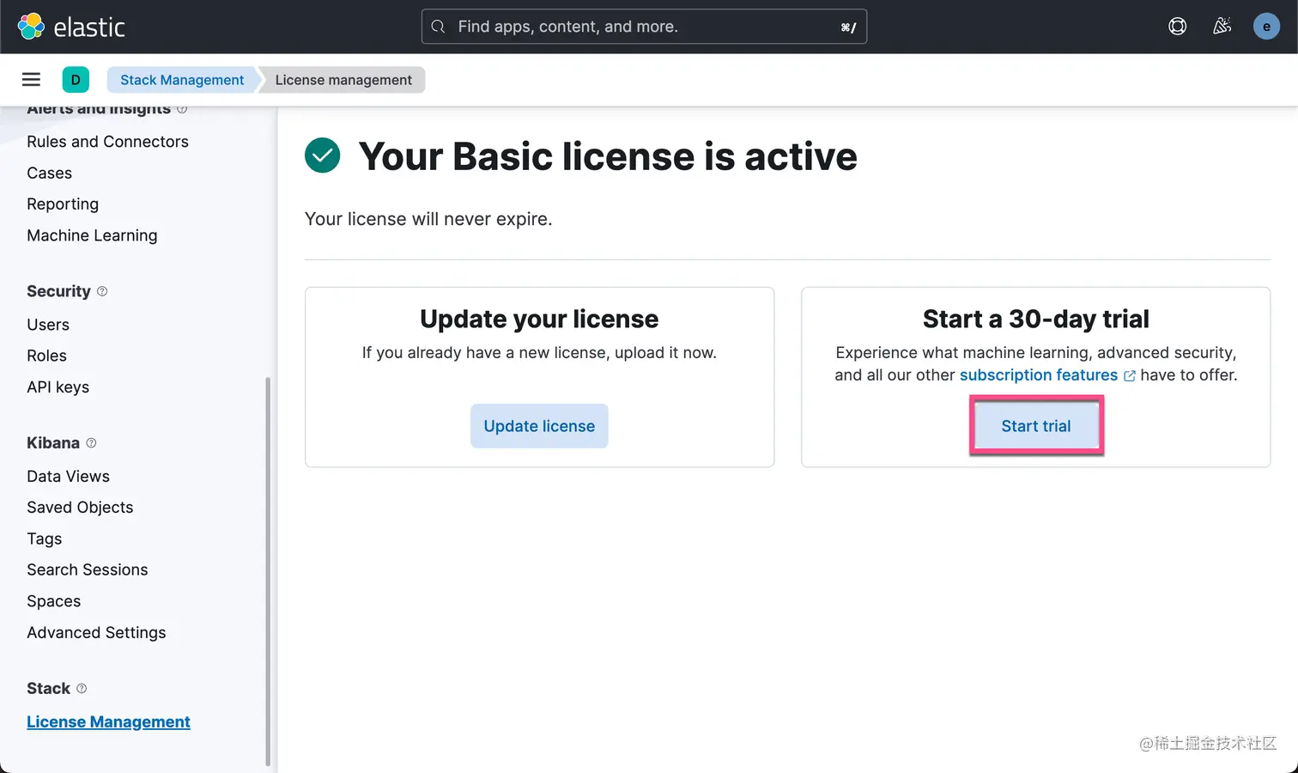Open Users under Security
Viewport: 1298px width, 773px height.
pos(48,325)
